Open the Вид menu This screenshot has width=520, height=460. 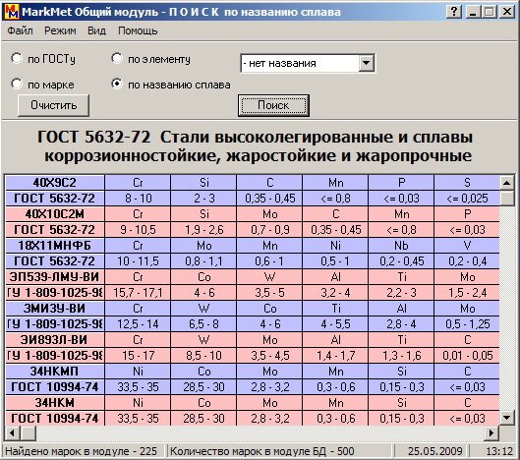click(x=96, y=30)
